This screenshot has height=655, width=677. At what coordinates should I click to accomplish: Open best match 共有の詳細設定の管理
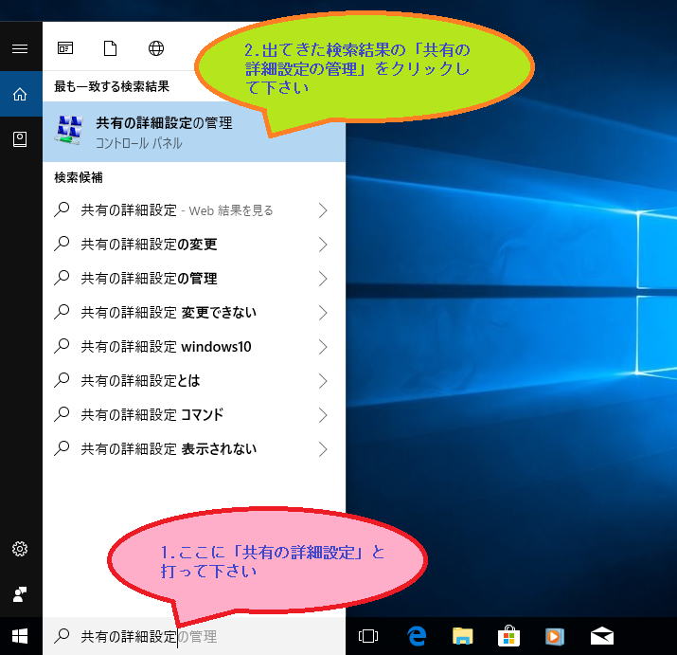coord(194,132)
